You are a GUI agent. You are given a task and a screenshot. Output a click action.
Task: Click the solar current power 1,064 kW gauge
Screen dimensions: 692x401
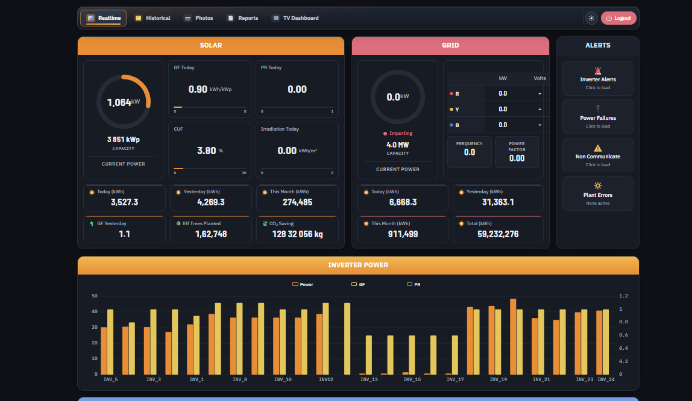(x=124, y=102)
